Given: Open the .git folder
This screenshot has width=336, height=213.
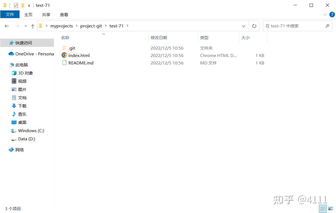Looking at the screenshot, I should 72,48.
